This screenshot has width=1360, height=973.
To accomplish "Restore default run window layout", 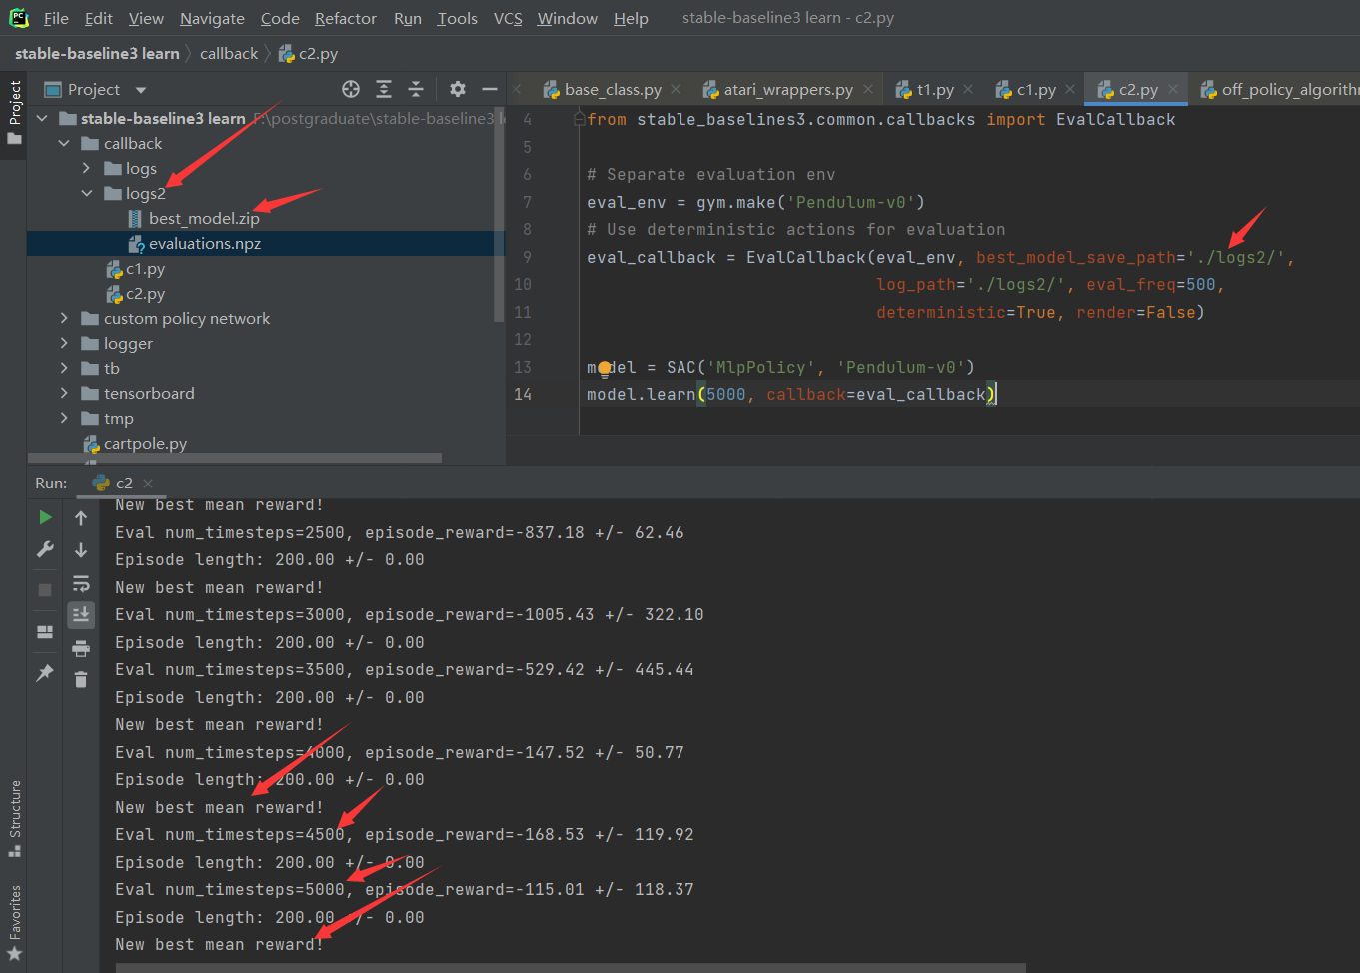I will (45, 631).
